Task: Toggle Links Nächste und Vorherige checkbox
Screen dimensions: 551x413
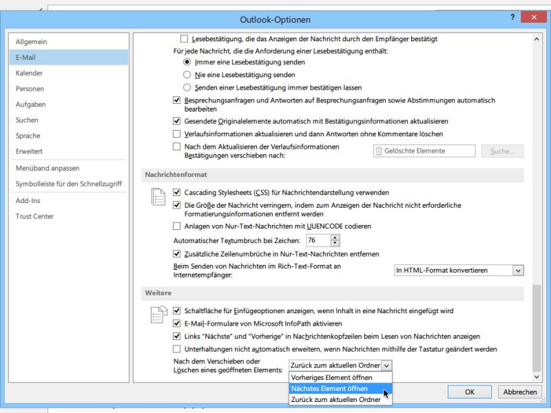Action: [x=177, y=337]
